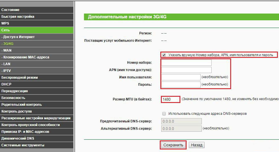
Task: Click the Пароль input field
Action: (x=181, y=85)
